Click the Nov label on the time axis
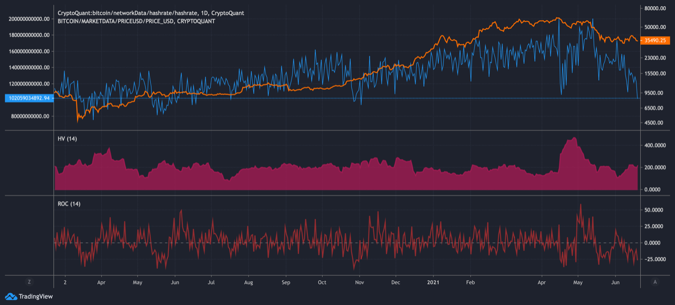The height and width of the screenshot is (305, 675). 359,282
